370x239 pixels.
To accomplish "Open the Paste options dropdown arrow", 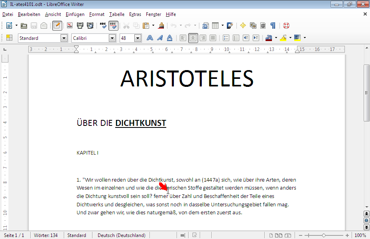I will click(x=153, y=25).
